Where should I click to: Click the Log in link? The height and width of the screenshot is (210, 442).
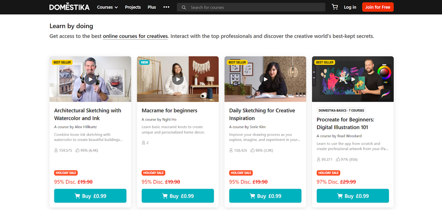[350, 7]
